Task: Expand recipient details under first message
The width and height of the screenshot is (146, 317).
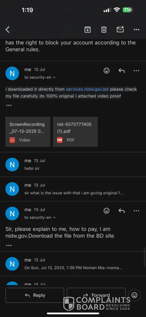Action: click(x=40, y=77)
